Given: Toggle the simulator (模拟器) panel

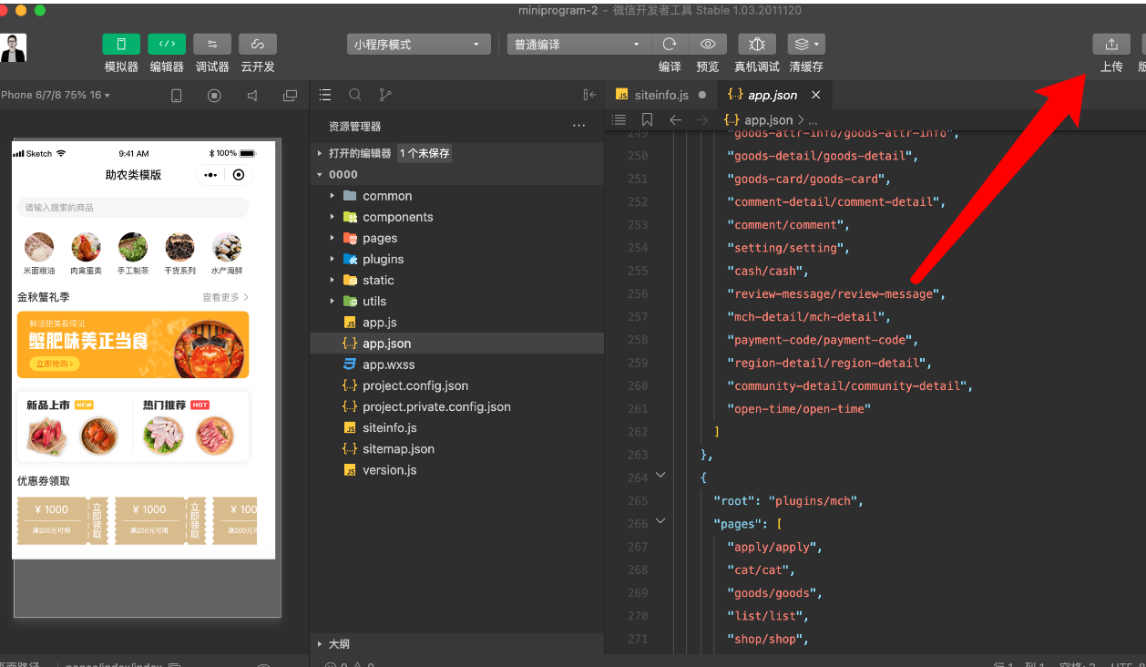Looking at the screenshot, I should 121,45.
